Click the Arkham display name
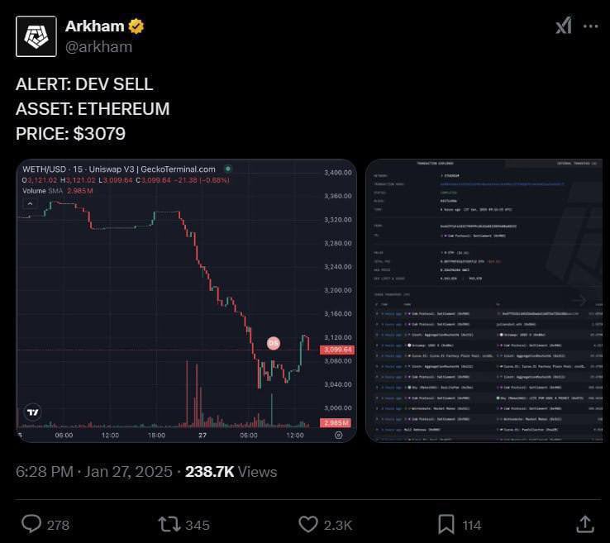This screenshot has width=610, height=543. click(94, 26)
